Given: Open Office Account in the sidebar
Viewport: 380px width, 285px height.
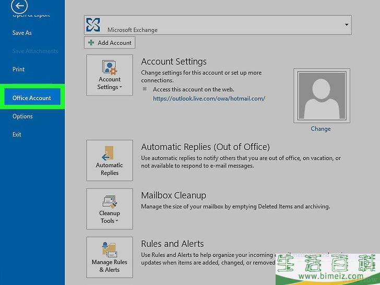Looking at the screenshot, I should point(32,98).
